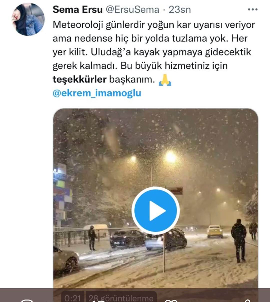The width and height of the screenshot is (270, 302).
Task: Click the bright street lamp in the video
Action: [171, 157]
